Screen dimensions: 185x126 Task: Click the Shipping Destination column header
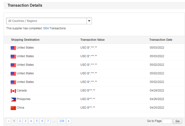pos(25,40)
